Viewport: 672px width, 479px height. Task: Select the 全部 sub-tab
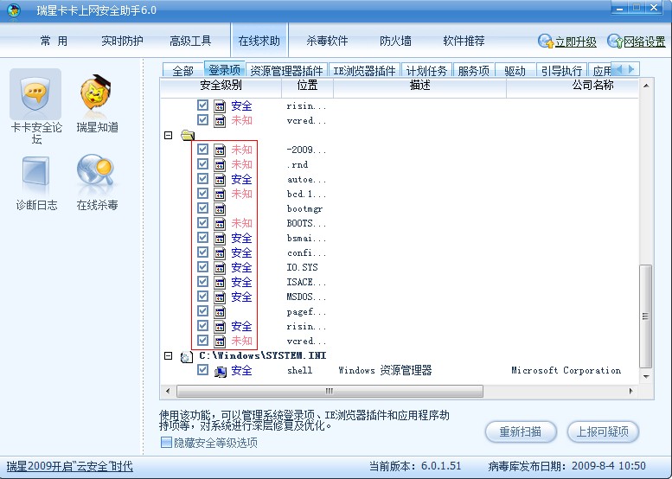click(183, 70)
